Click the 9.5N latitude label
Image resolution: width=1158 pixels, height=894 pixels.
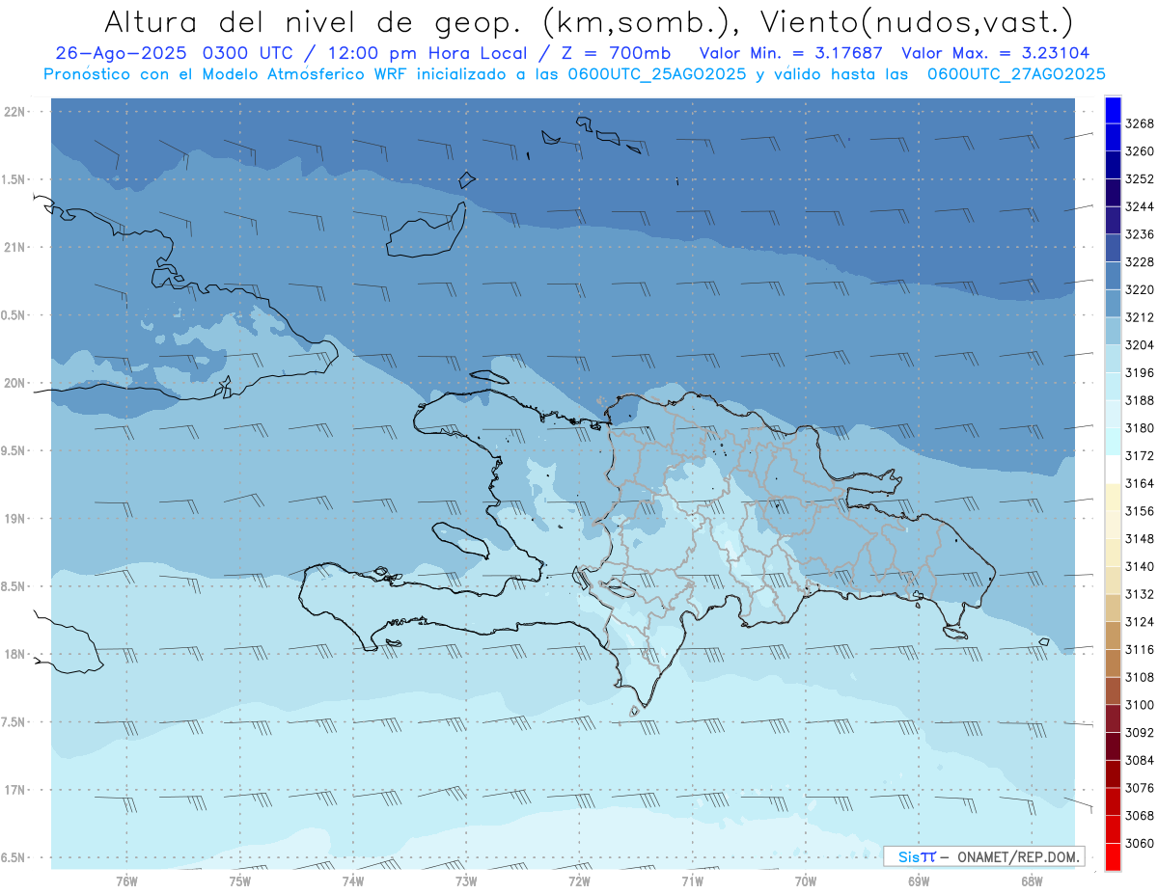pos(14,450)
